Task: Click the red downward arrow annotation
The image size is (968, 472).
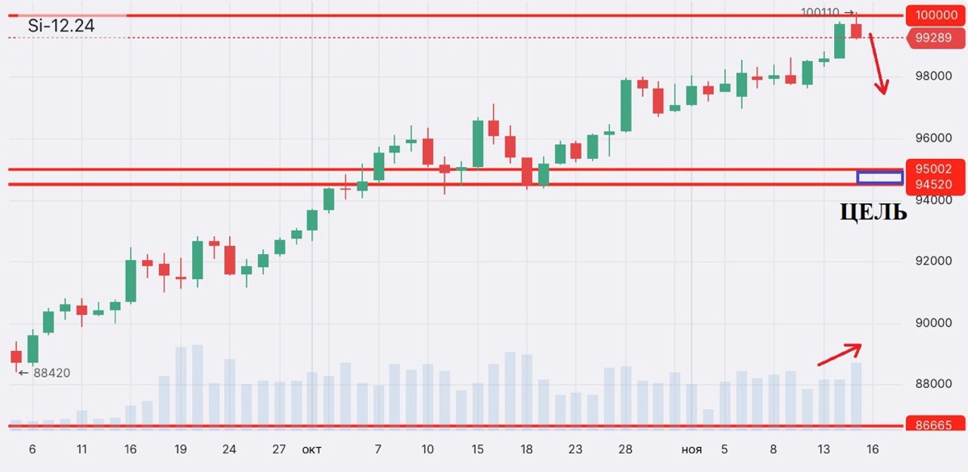Action: [x=876, y=65]
